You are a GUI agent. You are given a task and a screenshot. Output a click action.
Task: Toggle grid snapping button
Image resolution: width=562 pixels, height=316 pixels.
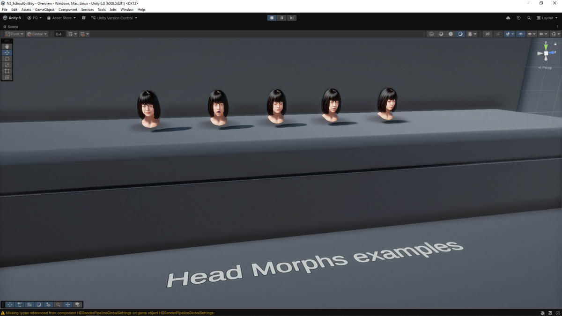point(70,34)
